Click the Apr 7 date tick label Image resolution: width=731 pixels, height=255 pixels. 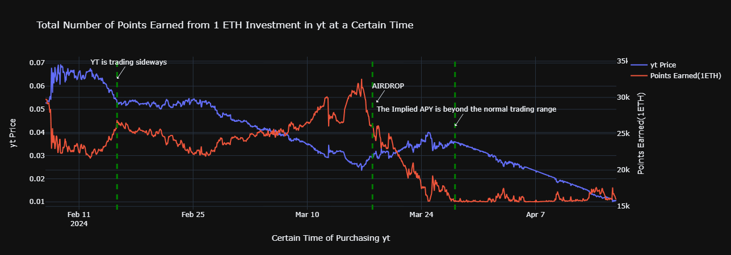[x=535, y=215]
